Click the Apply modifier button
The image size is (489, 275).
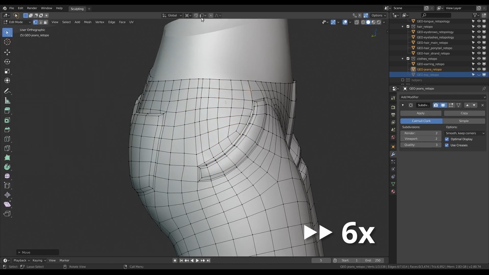click(x=421, y=113)
